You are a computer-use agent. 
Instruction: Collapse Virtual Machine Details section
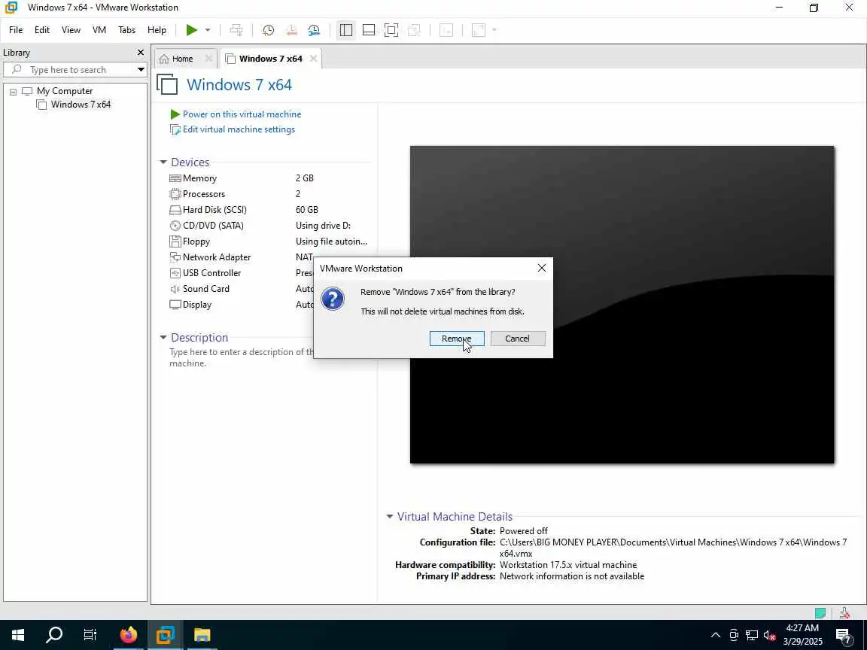(x=390, y=517)
